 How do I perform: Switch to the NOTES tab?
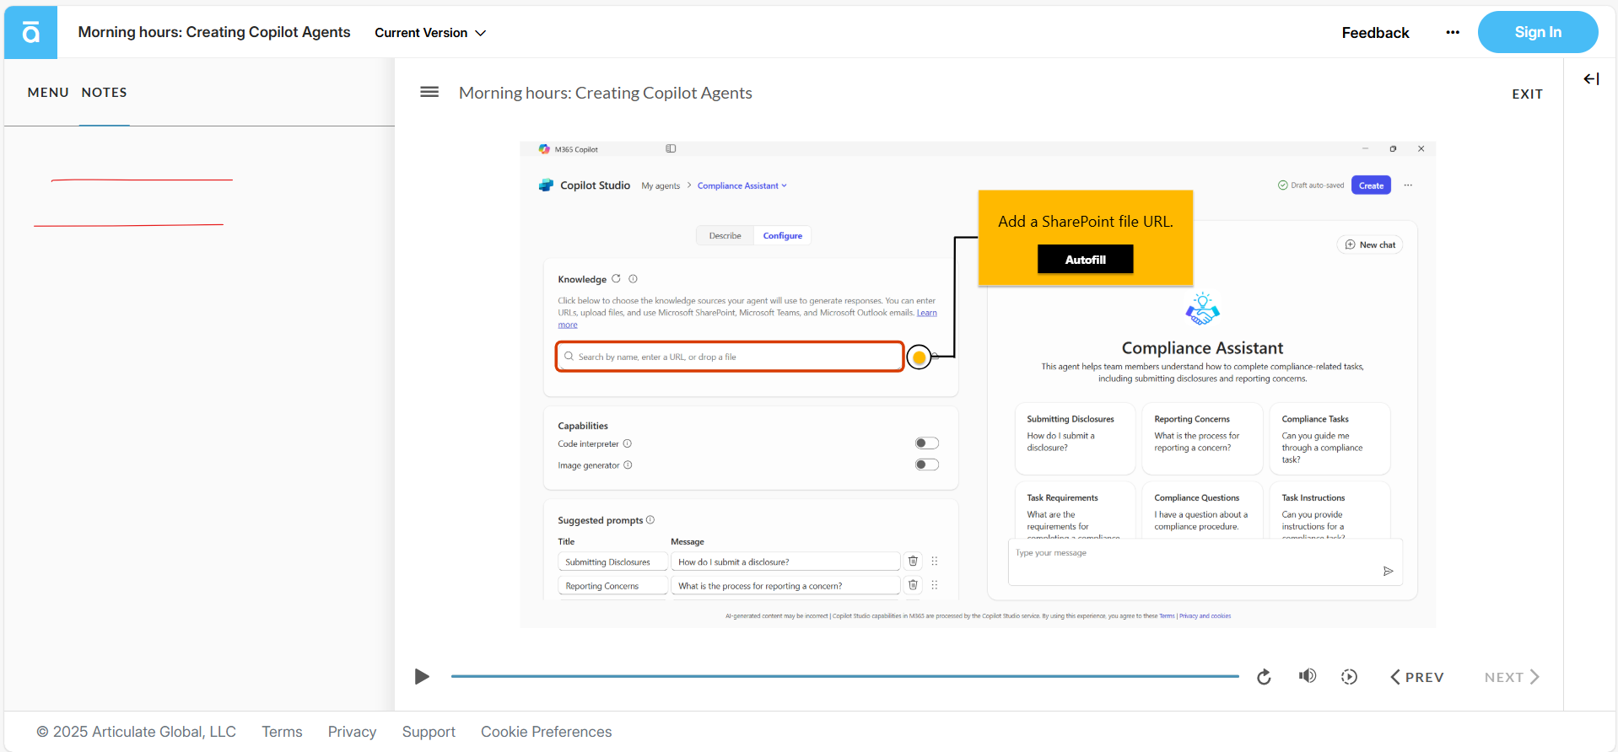(x=105, y=93)
